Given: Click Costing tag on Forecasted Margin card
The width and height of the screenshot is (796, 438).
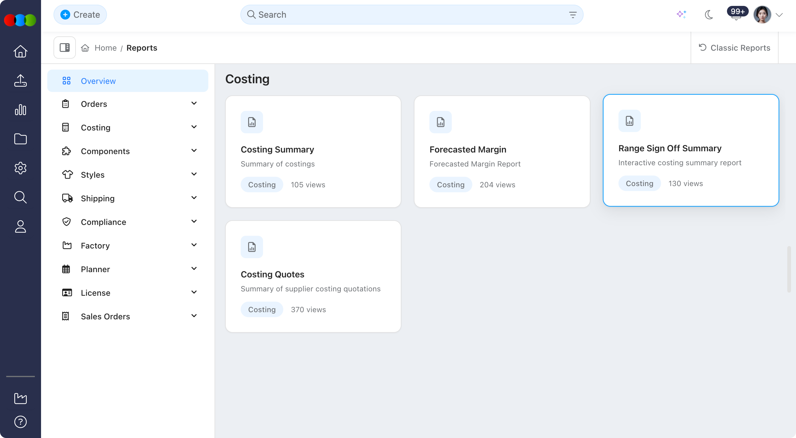Looking at the screenshot, I should click(451, 185).
